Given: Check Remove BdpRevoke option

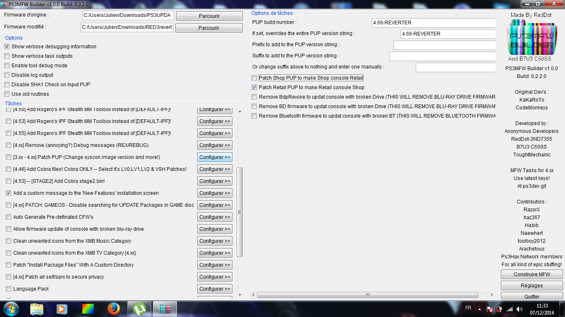Looking at the screenshot, I should tap(254, 97).
